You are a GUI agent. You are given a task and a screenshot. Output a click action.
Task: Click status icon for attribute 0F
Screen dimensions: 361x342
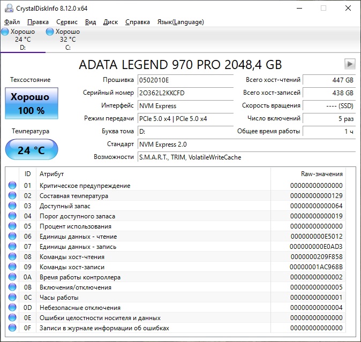click(x=12, y=328)
